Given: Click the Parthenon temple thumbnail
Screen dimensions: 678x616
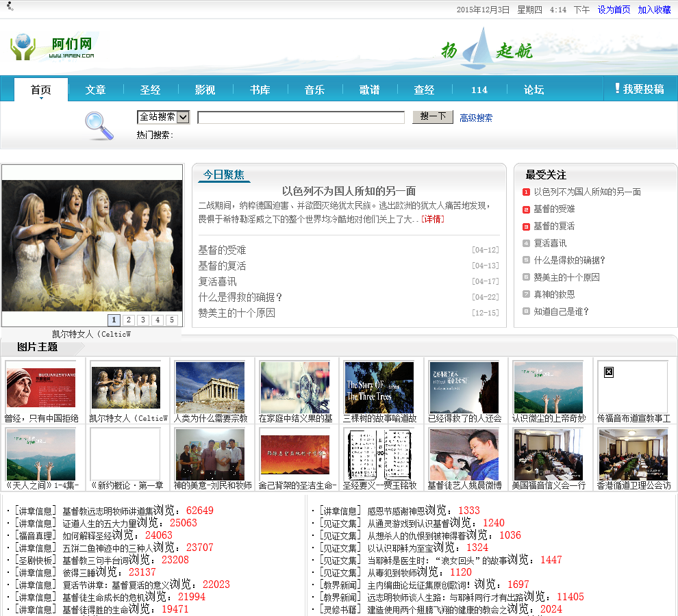Looking at the screenshot, I should 210,387.
